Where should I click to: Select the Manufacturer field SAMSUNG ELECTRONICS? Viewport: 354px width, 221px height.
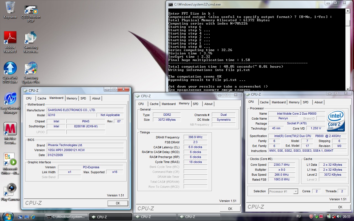tap(85, 110)
